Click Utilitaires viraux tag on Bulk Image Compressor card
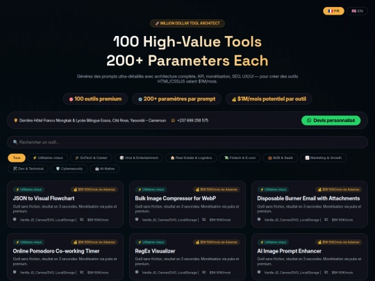This screenshot has height=281, width=375. pyautogui.click(x=151, y=189)
